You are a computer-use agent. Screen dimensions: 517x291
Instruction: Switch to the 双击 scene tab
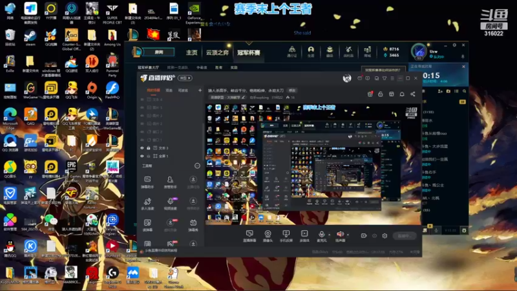(169, 90)
